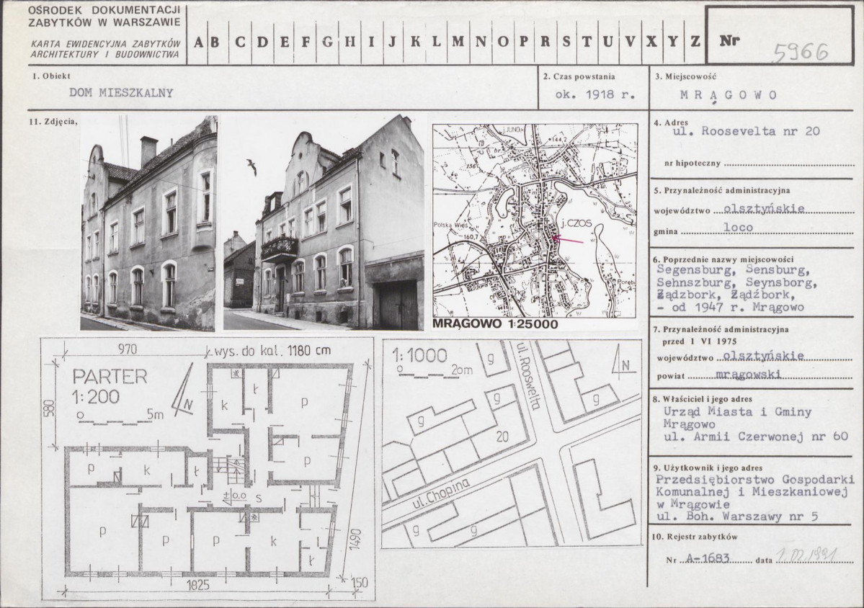The height and width of the screenshot is (608, 864).
Task: Select the text 'DOM MIESZKALNY'
Action: (121, 92)
